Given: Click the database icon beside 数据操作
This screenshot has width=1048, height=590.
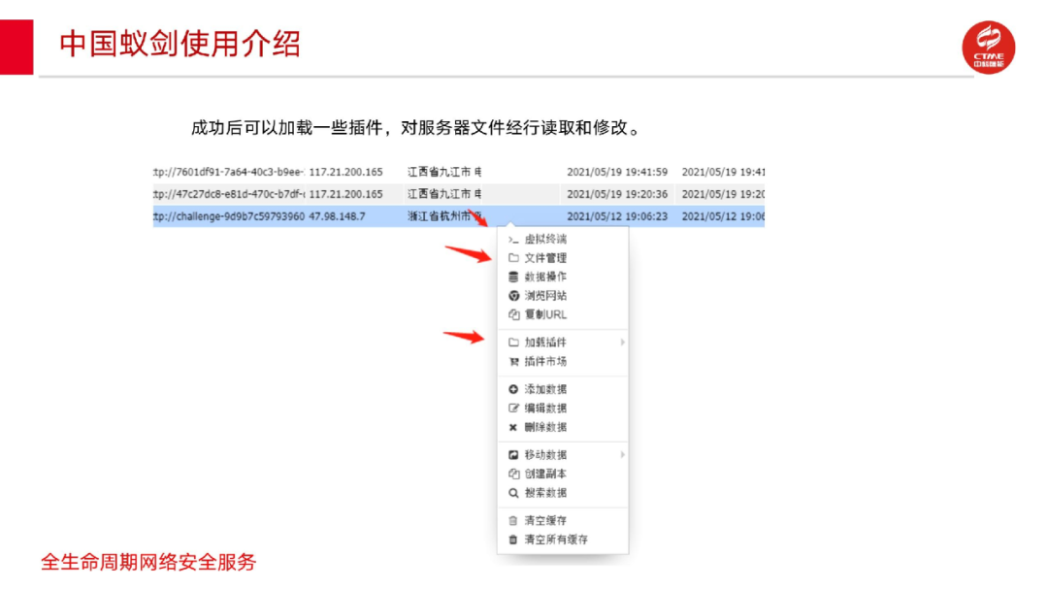Looking at the screenshot, I should 513,277.
